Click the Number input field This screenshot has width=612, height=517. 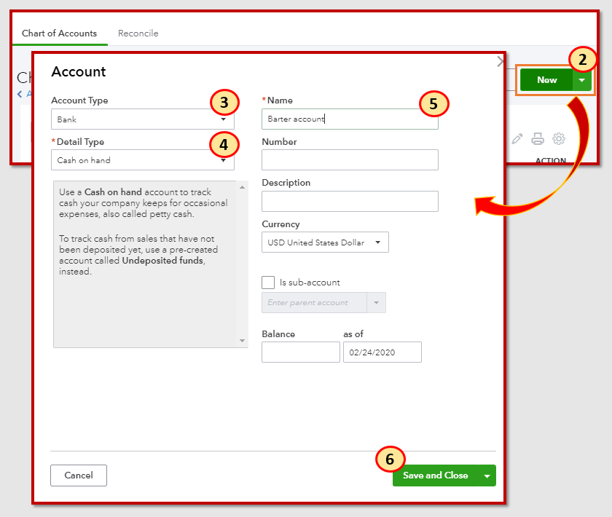point(350,160)
